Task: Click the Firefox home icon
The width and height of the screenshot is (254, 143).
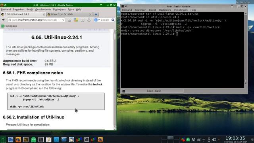Action: pyautogui.click(x=69, y=20)
